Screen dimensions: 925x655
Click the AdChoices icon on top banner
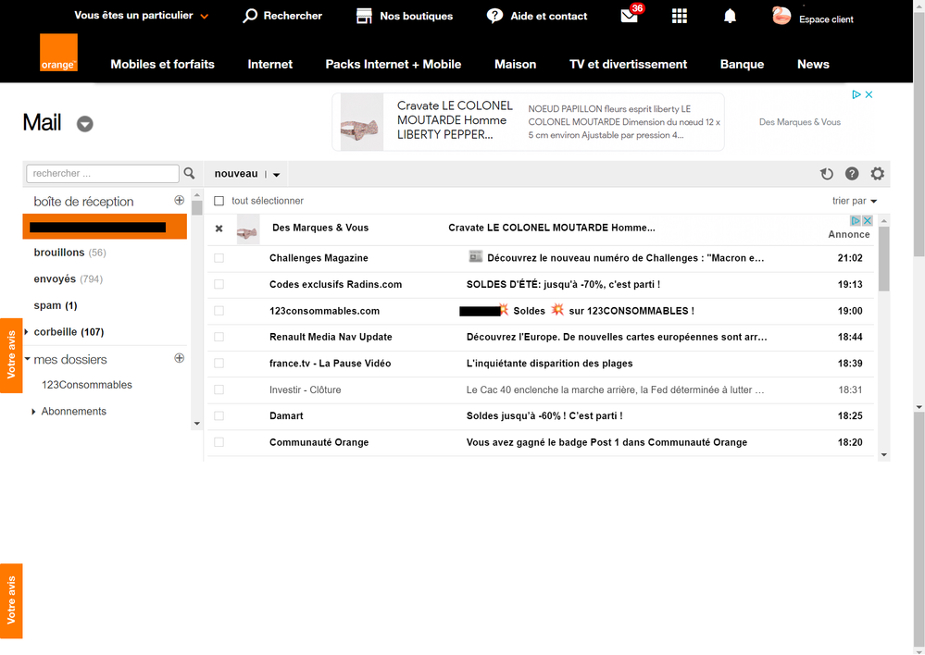coord(856,94)
